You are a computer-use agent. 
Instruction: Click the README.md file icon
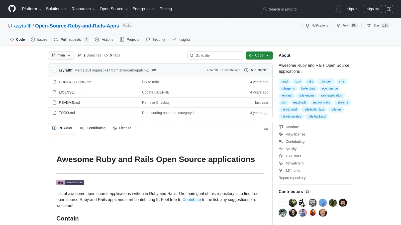coord(54,102)
